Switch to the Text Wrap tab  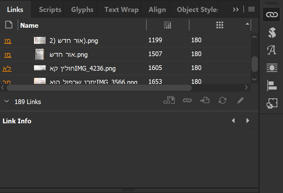[122, 9]
